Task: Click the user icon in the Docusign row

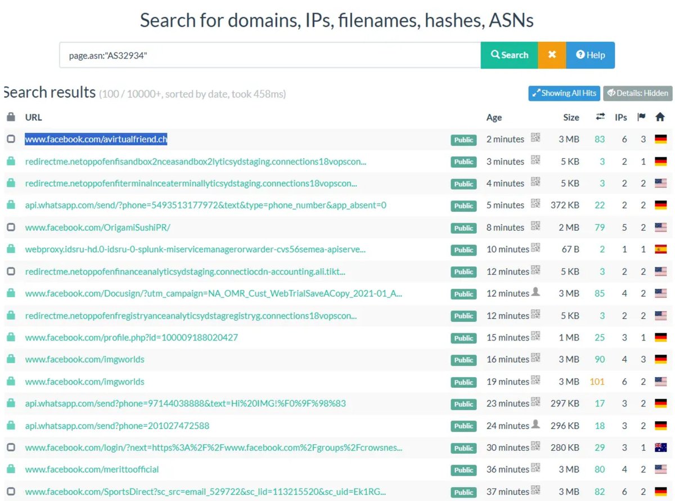Action: point(535,292)
